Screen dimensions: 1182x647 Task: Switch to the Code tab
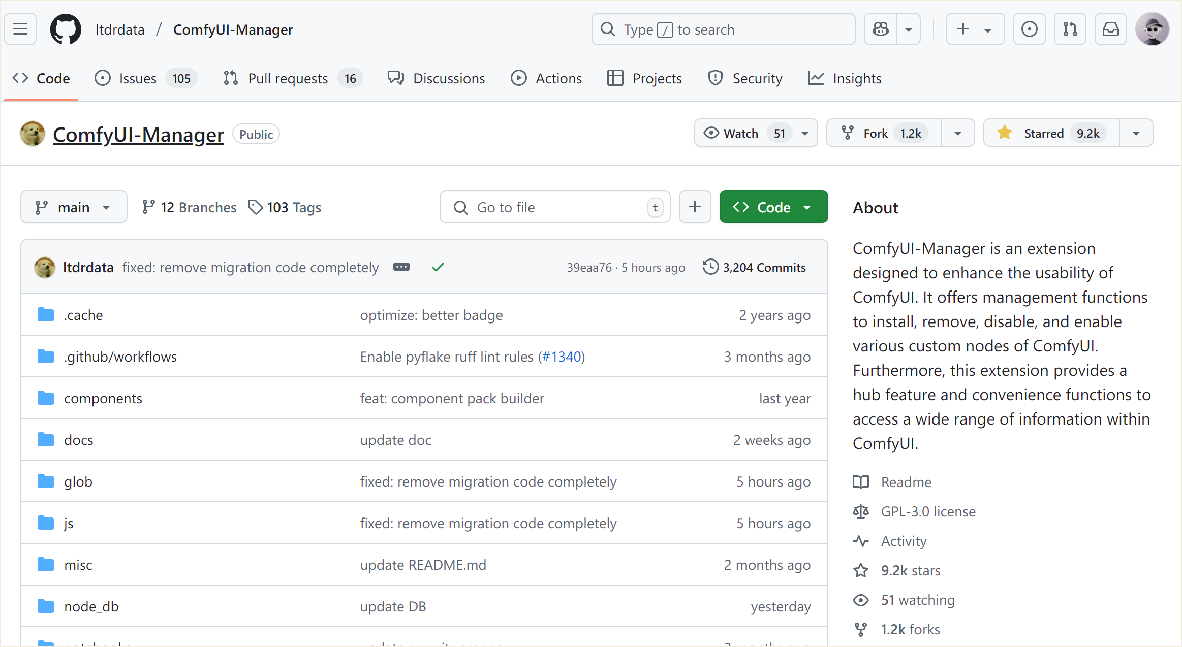[41, 78]
